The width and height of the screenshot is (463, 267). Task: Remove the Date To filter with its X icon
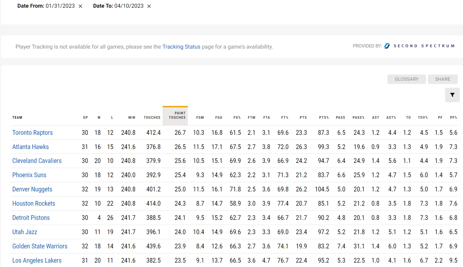149,6
